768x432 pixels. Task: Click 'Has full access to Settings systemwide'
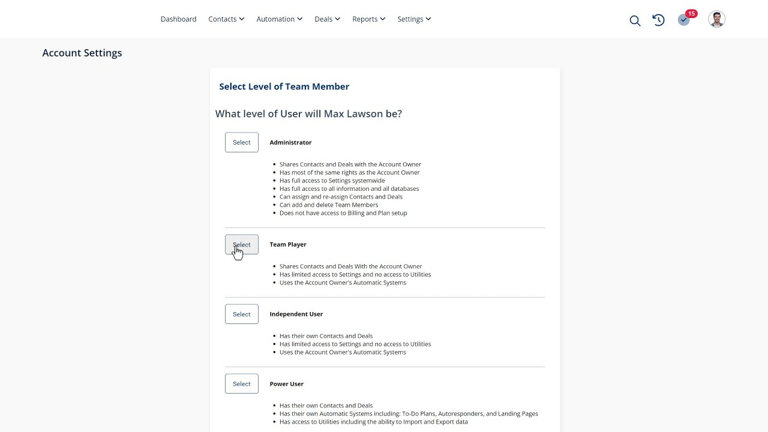tap(332, 180)
